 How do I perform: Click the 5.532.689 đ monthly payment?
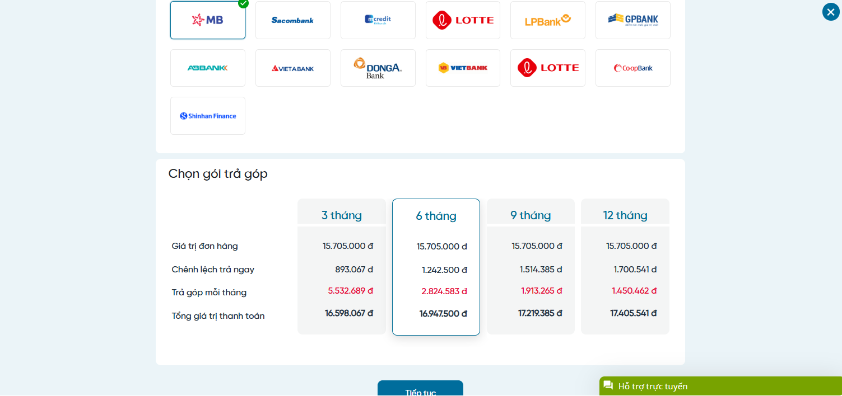pyautogui.click(x=351, y=291)
